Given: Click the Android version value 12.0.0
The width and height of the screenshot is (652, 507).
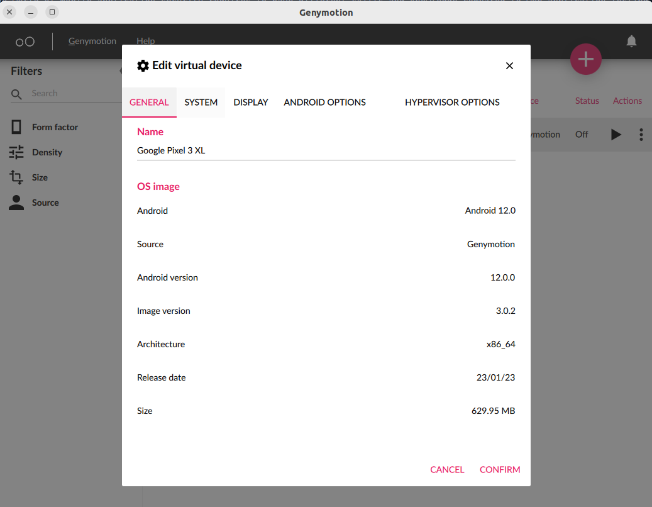Looking at the screenshot, I should (502, 277).
